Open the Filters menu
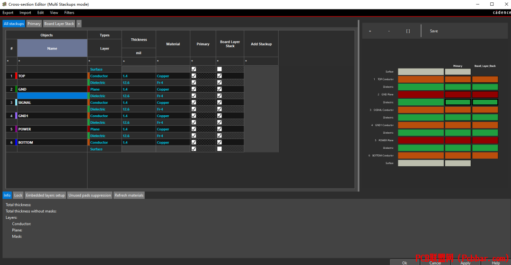 click(69, 13)
